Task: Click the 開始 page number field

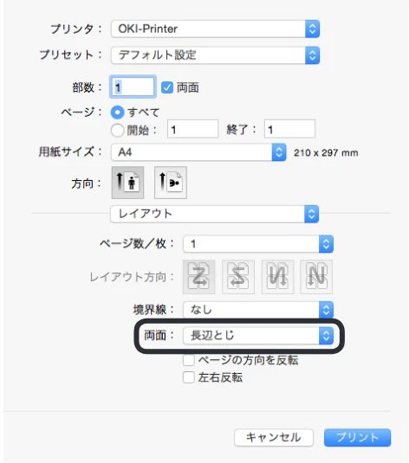Action: (193, 129)
